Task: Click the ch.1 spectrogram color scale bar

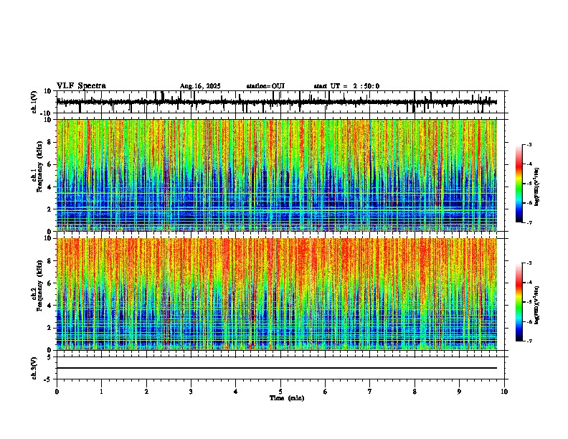Action: pyautogui.click(x=519, y=184)
